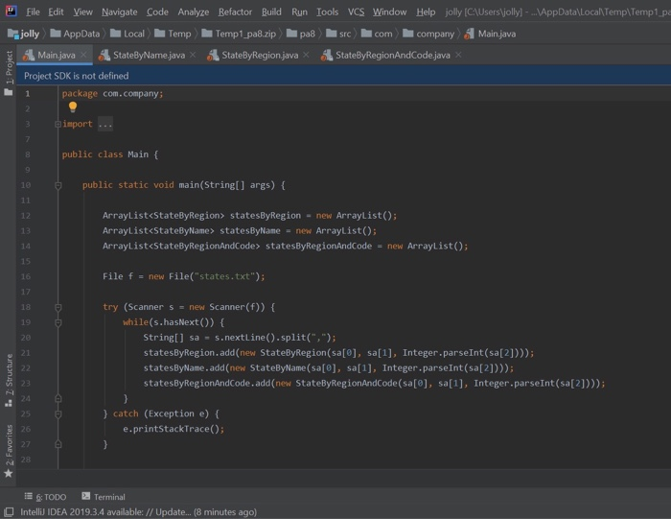Open the Refactor menu
The height and width of the screenshot is (519, 671).
click(x=235, y=12)
